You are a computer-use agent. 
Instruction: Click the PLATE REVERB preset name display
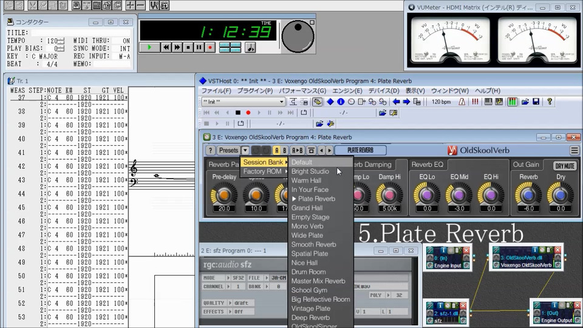click(x=360, y=150)
